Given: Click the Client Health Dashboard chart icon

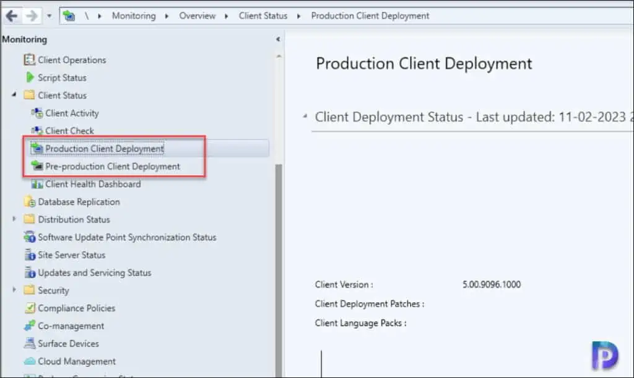Looking at the screenshot, I should click(x=37, y=184).
